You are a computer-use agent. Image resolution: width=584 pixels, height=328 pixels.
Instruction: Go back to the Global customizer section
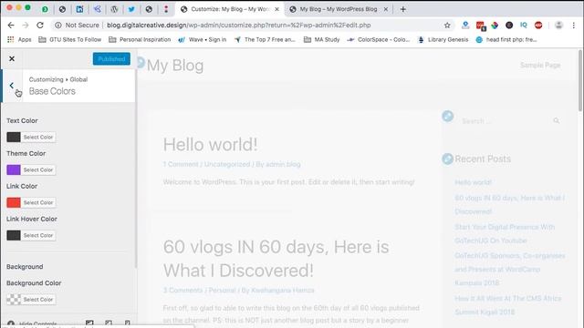pyautogui.click(x=12, y=86)
